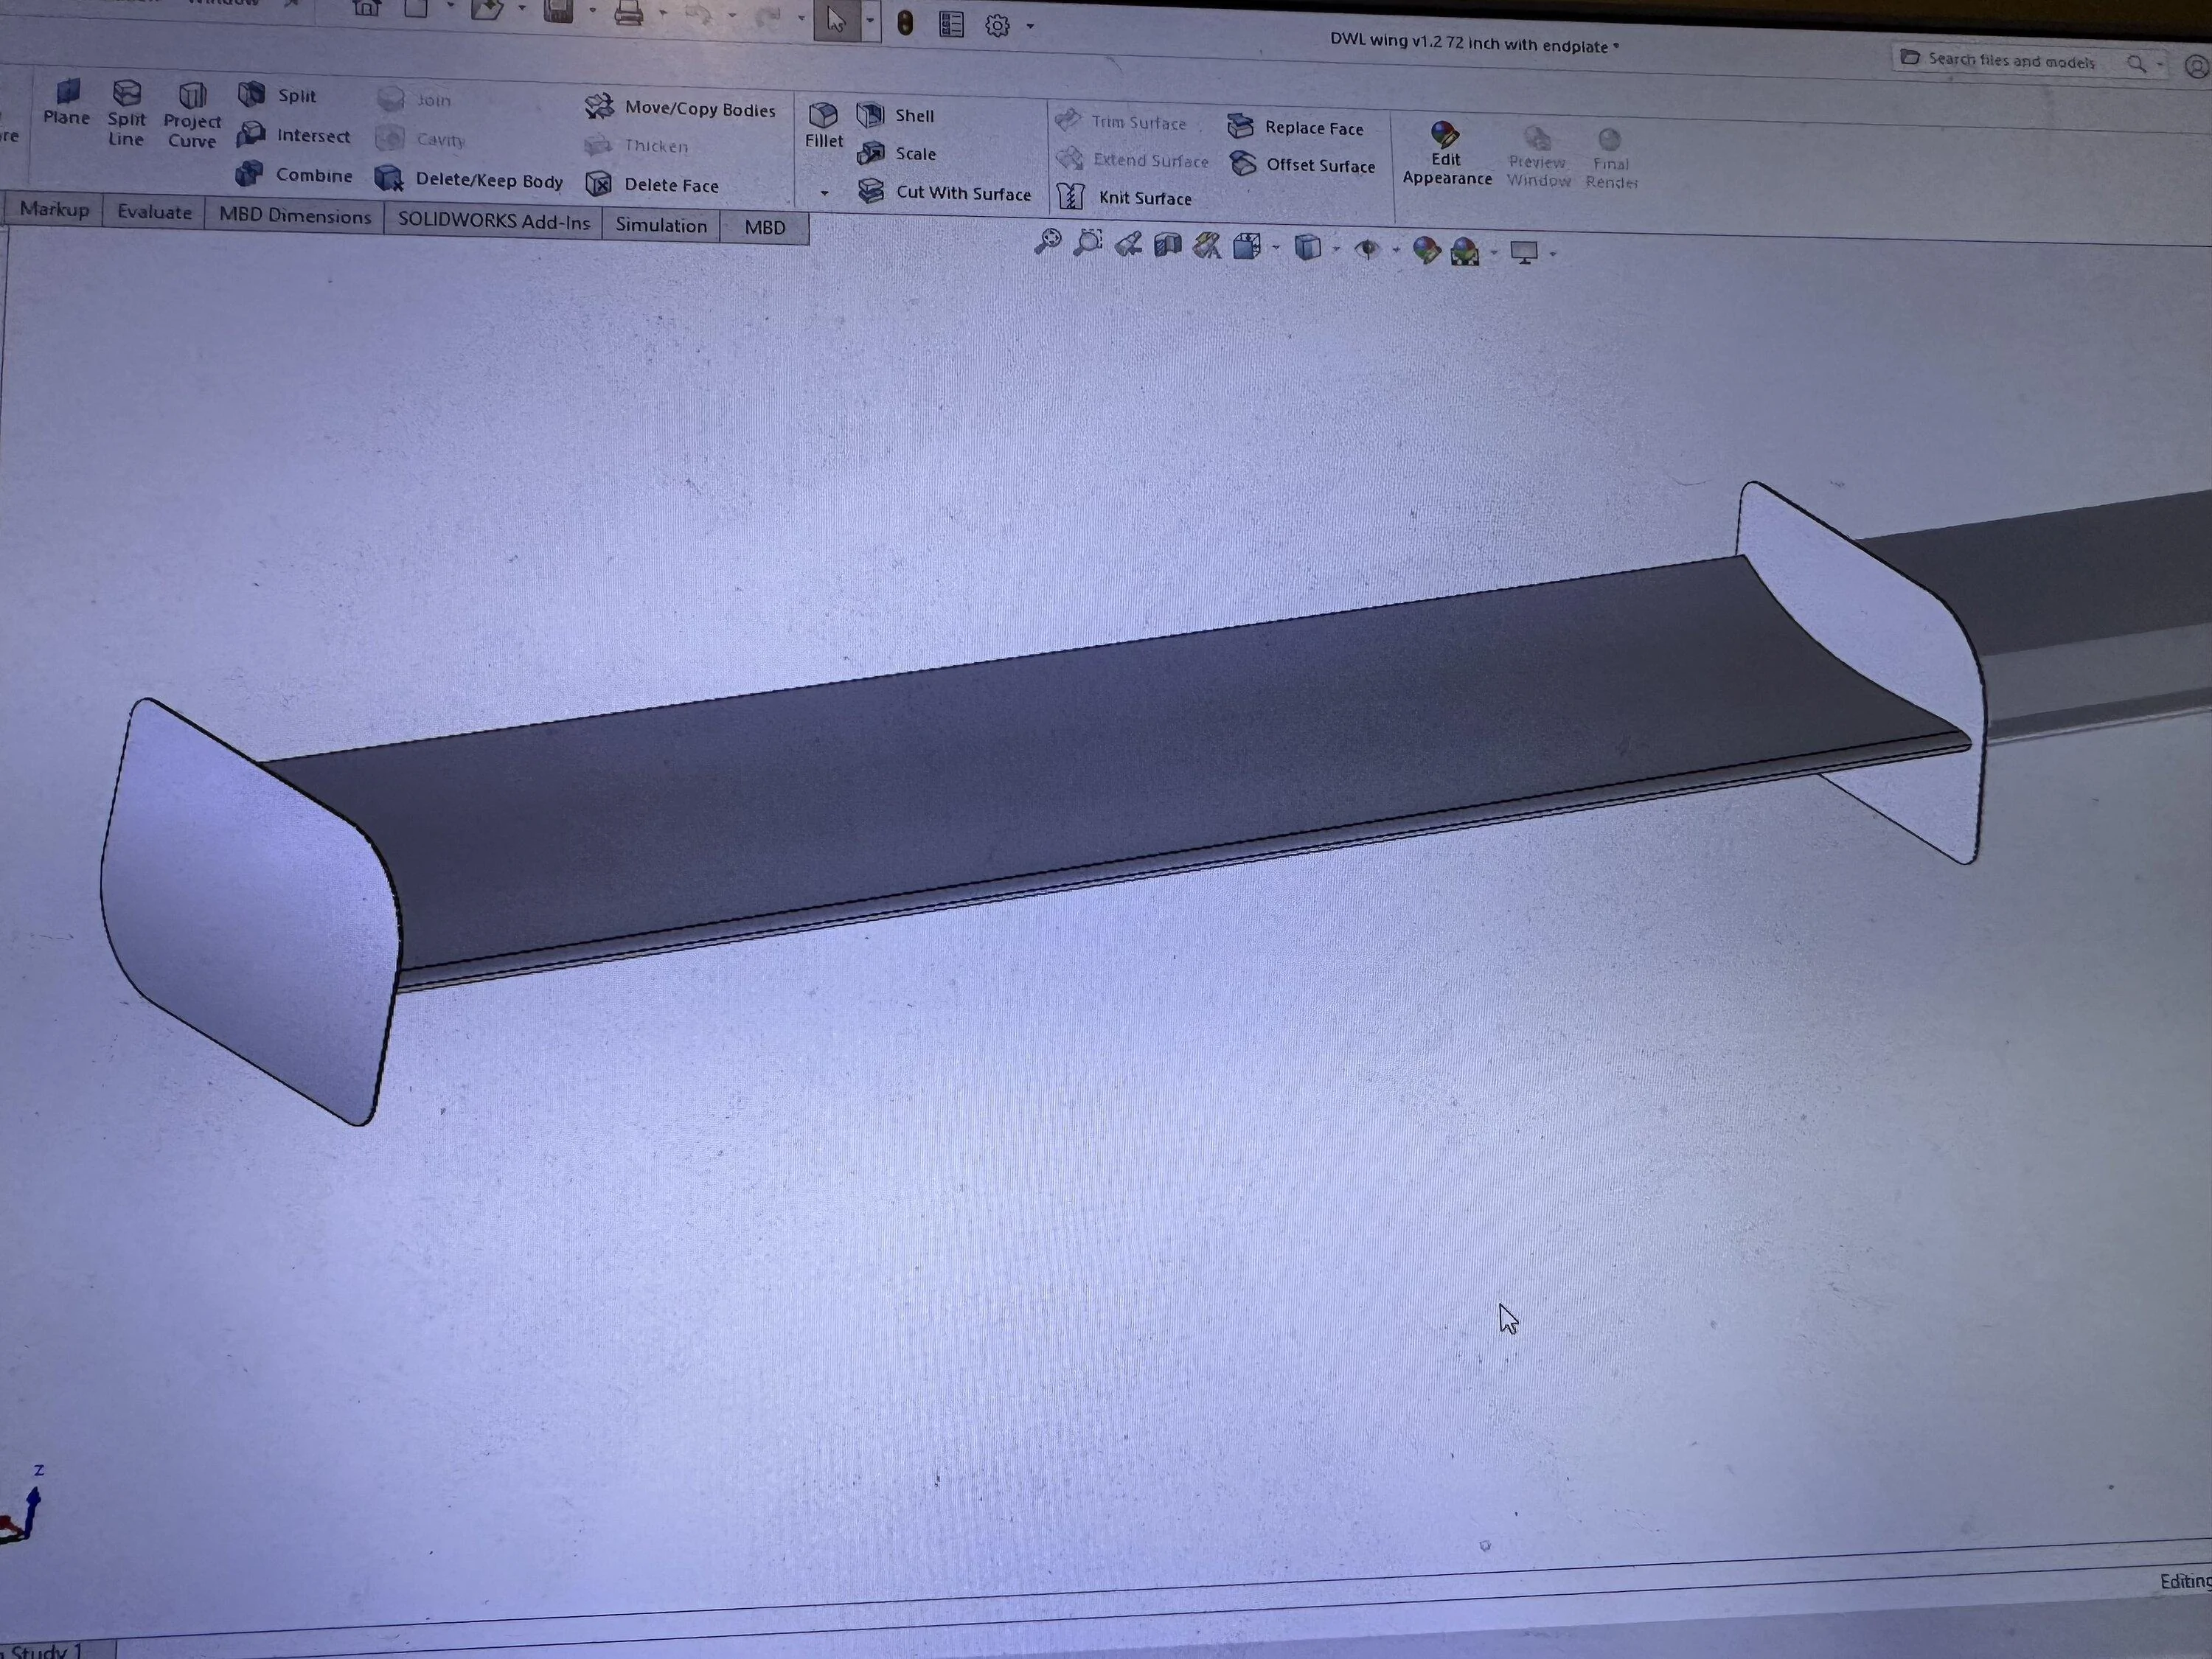
Task: Click the Zoom to Fit icon
Action: [1047, 241]
